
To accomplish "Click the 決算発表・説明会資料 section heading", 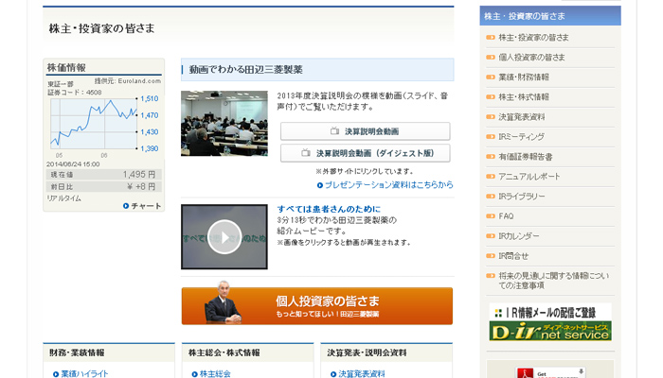I will [x=367, y=352].
